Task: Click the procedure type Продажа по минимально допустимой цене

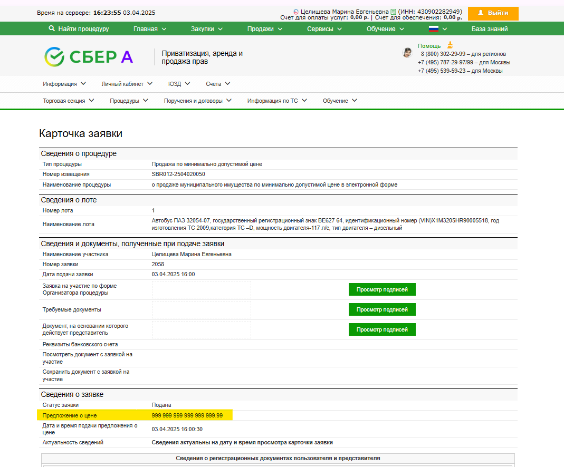Action: point(207,164)
